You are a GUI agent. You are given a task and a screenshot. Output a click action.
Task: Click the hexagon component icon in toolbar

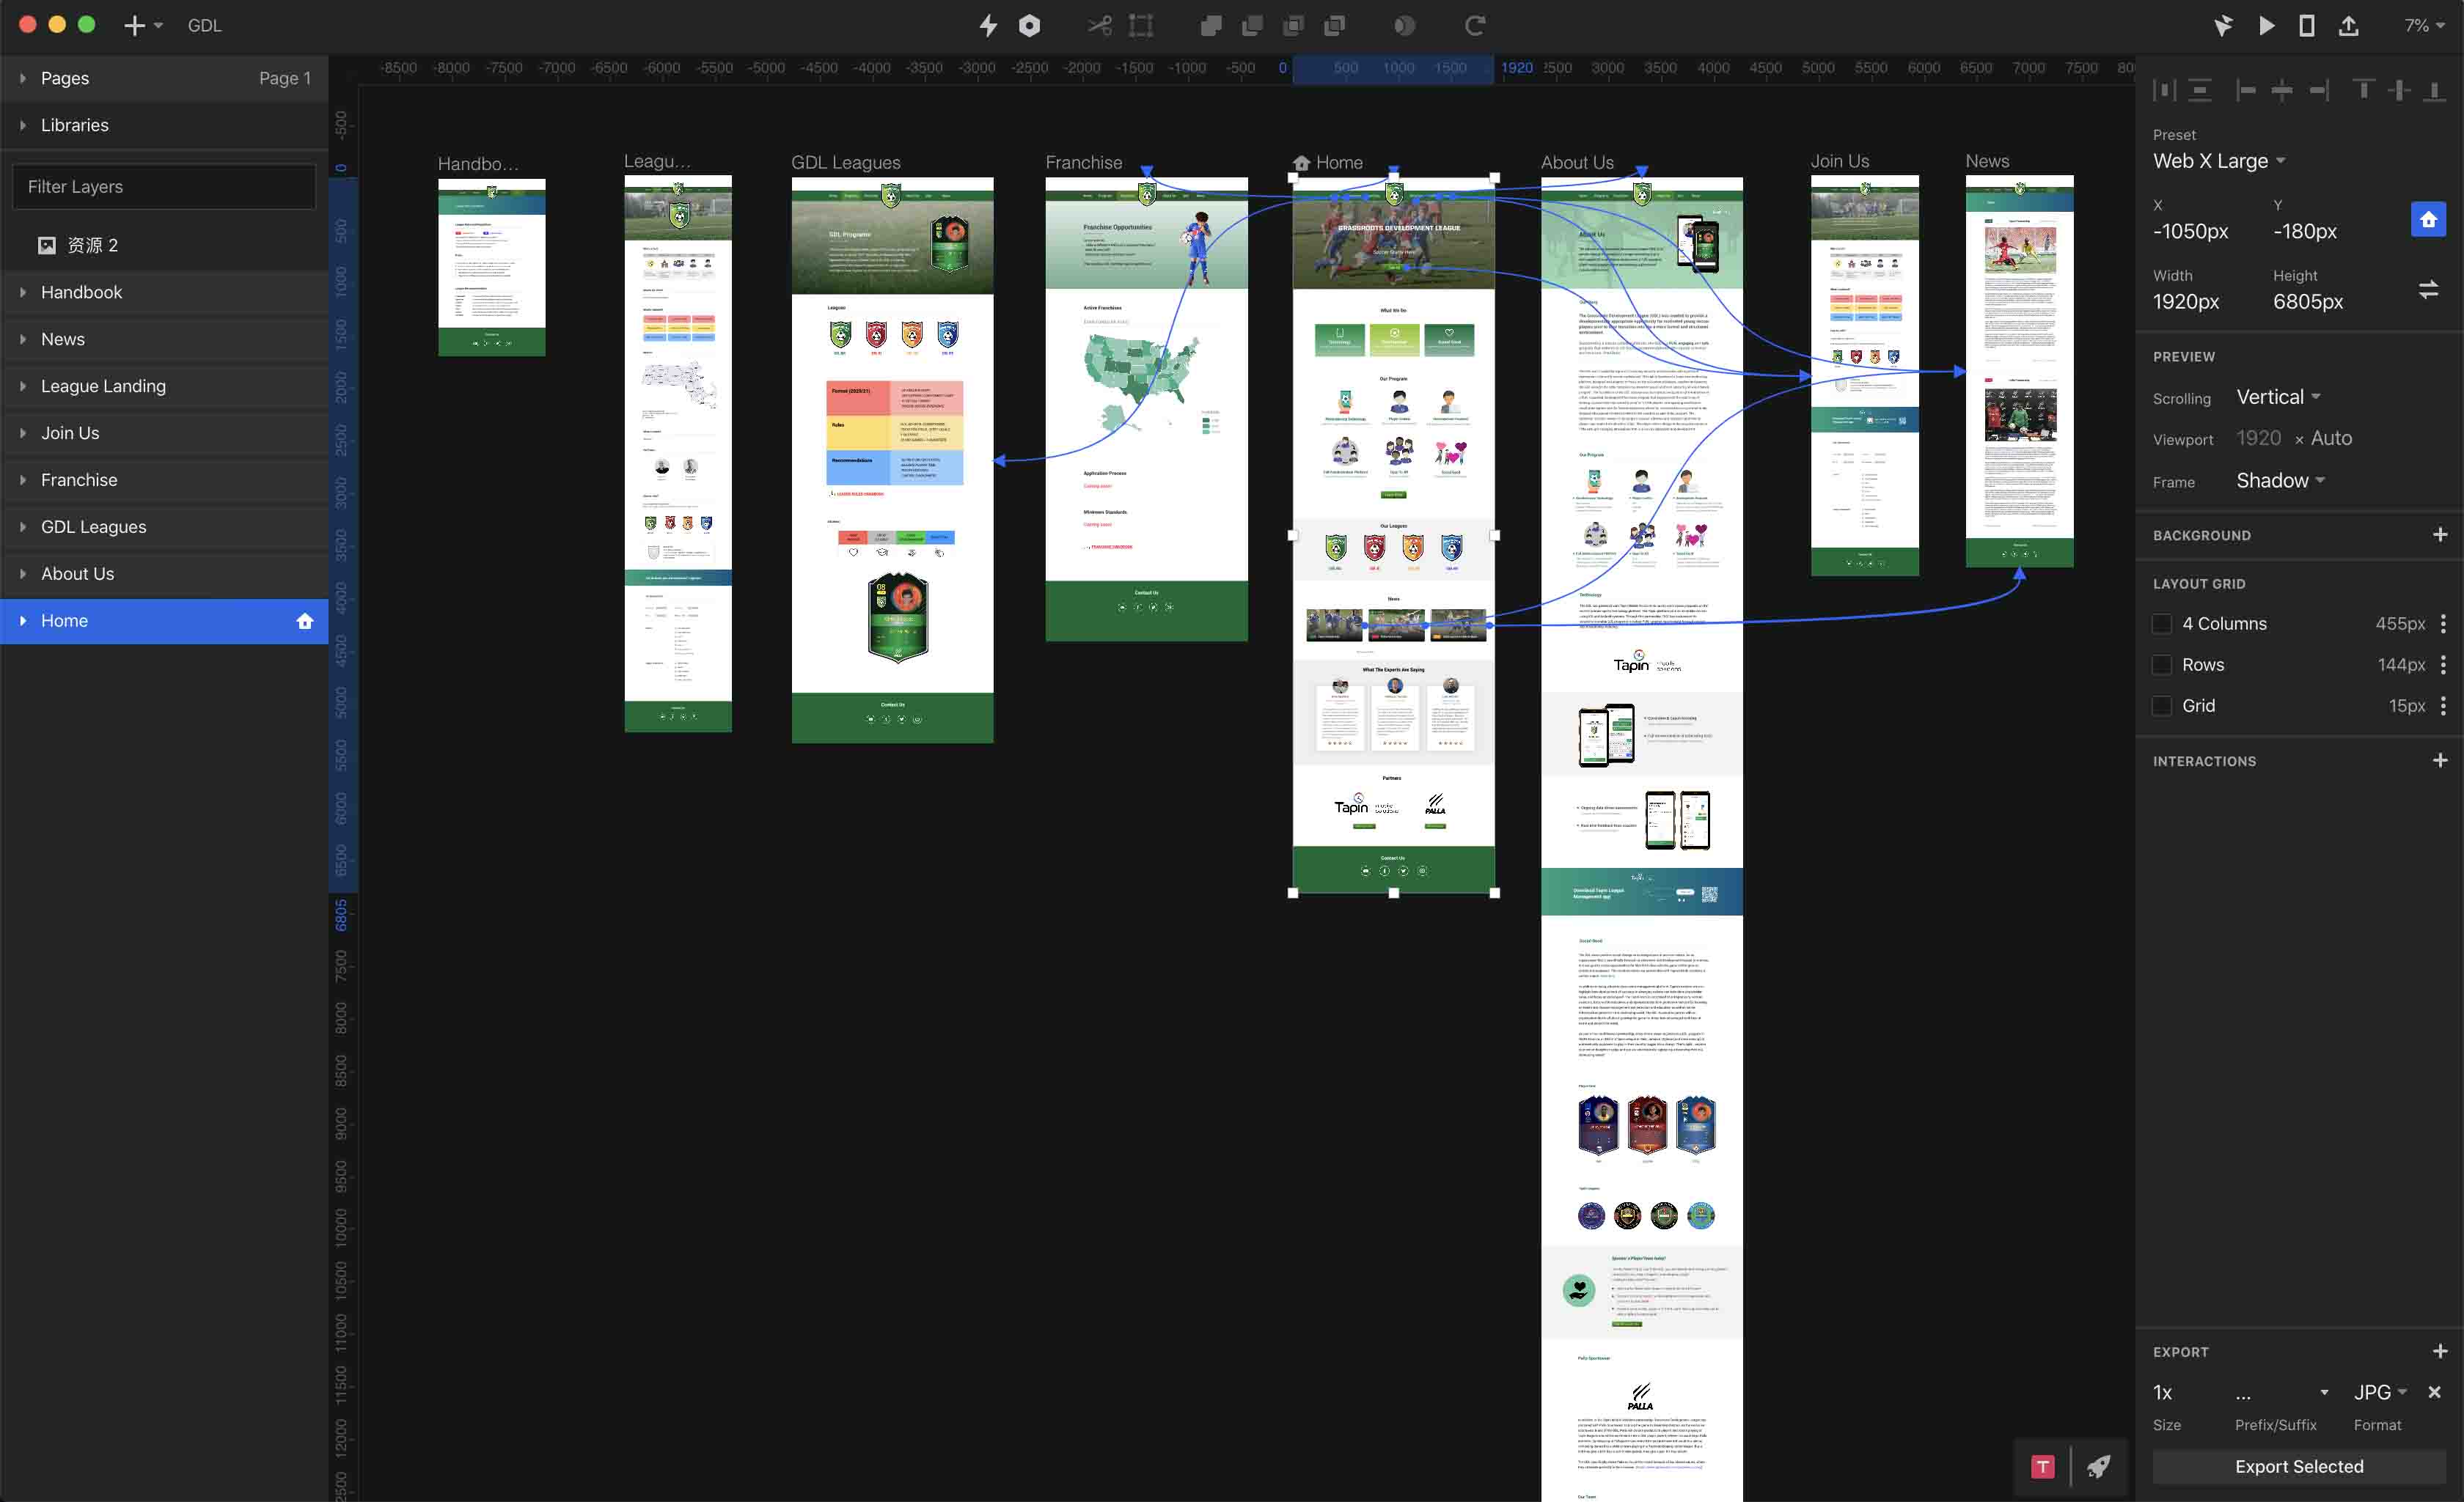tap(1029, 25)
